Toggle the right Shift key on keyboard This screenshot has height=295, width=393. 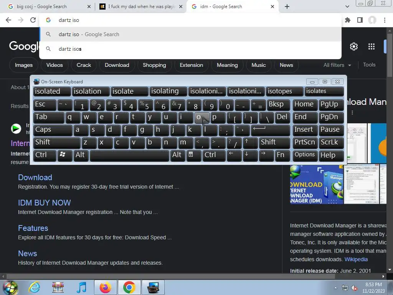coord(274,143)
